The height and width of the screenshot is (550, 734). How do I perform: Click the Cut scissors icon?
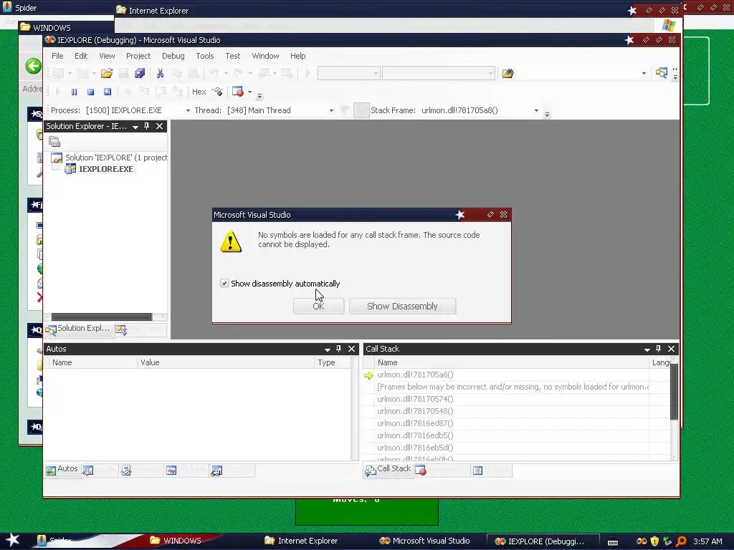160,73
